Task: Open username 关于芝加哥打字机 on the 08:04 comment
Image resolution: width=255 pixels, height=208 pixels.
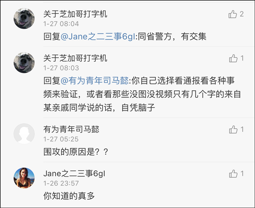Action: coord(75,14)
